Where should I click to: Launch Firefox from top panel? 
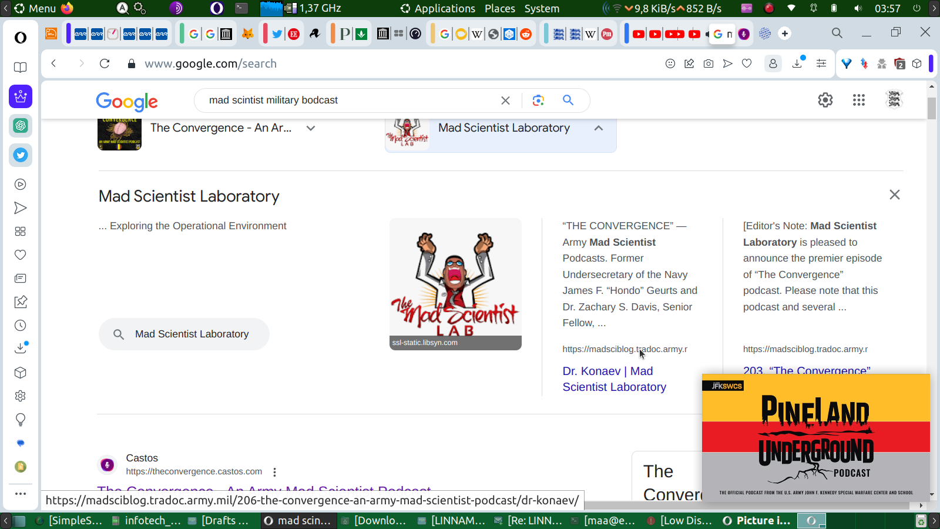point(67,8)
